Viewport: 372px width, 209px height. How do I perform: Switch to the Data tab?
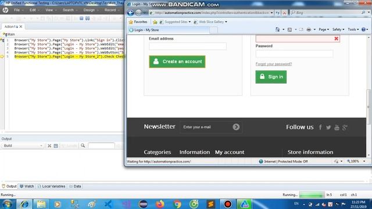click(x=75, y=186)
